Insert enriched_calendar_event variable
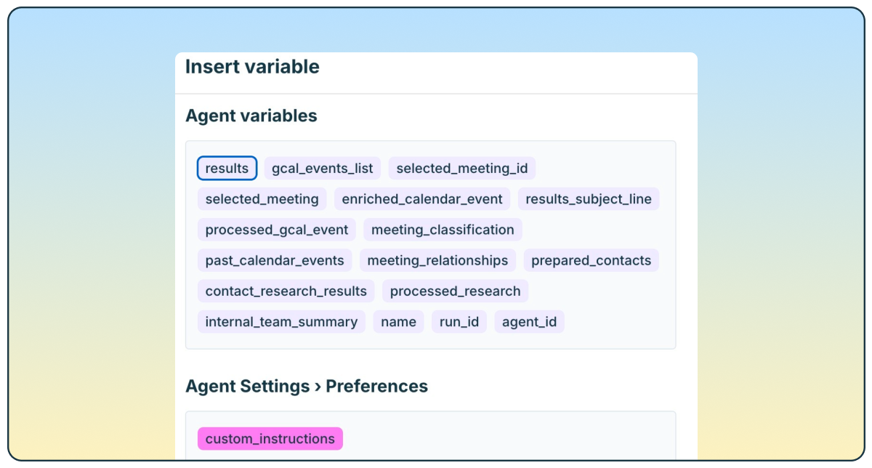This screenshot has width=872, height=468. click(x=422, y=199)
